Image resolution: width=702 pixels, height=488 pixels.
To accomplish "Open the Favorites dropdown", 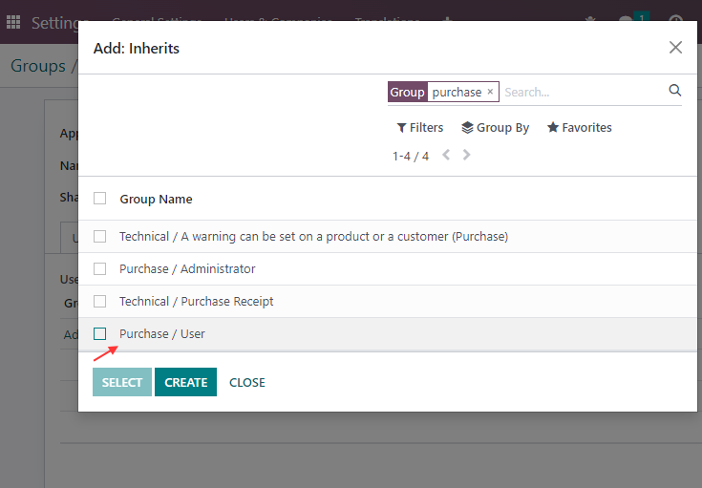I will (580, 128).
